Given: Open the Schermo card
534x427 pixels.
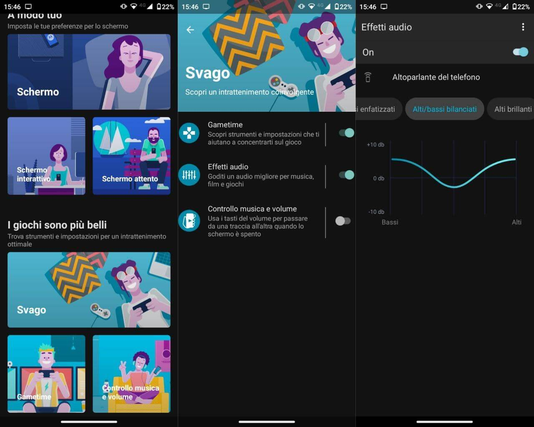Looking at the screenshot, I should (89, 72).
